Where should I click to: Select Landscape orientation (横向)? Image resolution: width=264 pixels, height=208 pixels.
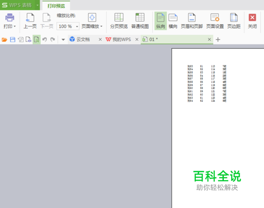[x=173, y=21]
